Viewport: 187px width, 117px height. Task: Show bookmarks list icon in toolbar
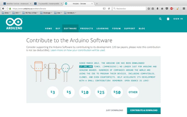pos(153,9)
